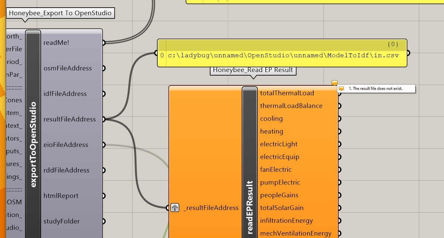This screenshot has width=444, height=238.
Task: Click the {0} branch path in yellow panel
Action: (x=393, y=44)
